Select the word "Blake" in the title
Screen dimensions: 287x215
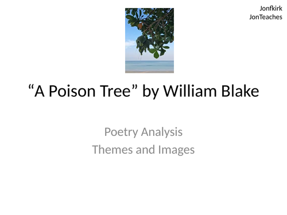coord(240,91)
